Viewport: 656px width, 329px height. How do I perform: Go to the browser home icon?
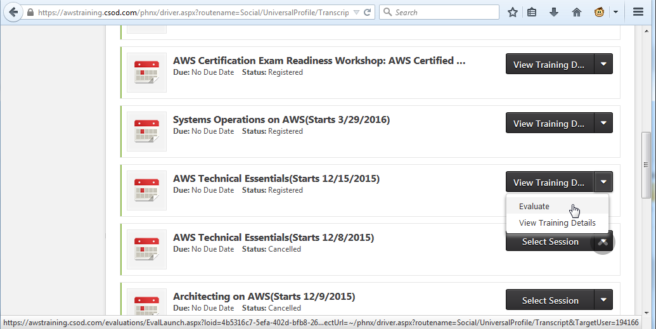tap(577, 12)
